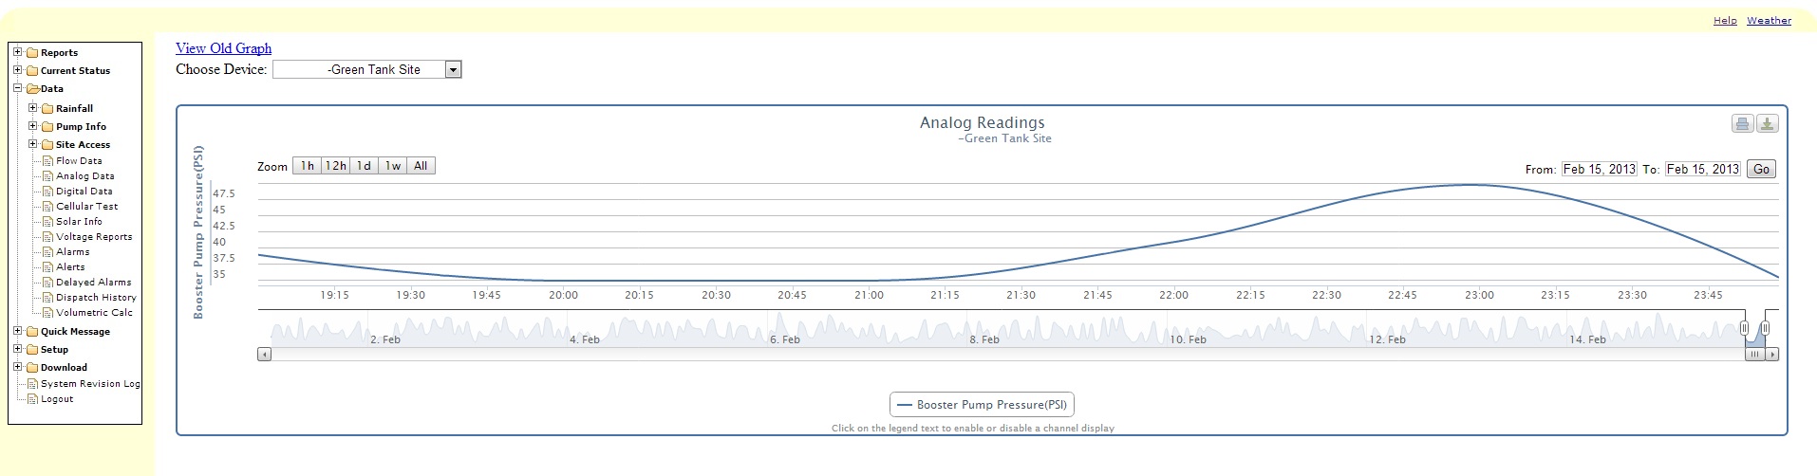Image resolution: width=1817 pixels, height=476 pixels.
Task: Click the Reports folder icon
Action: (32, 53)
